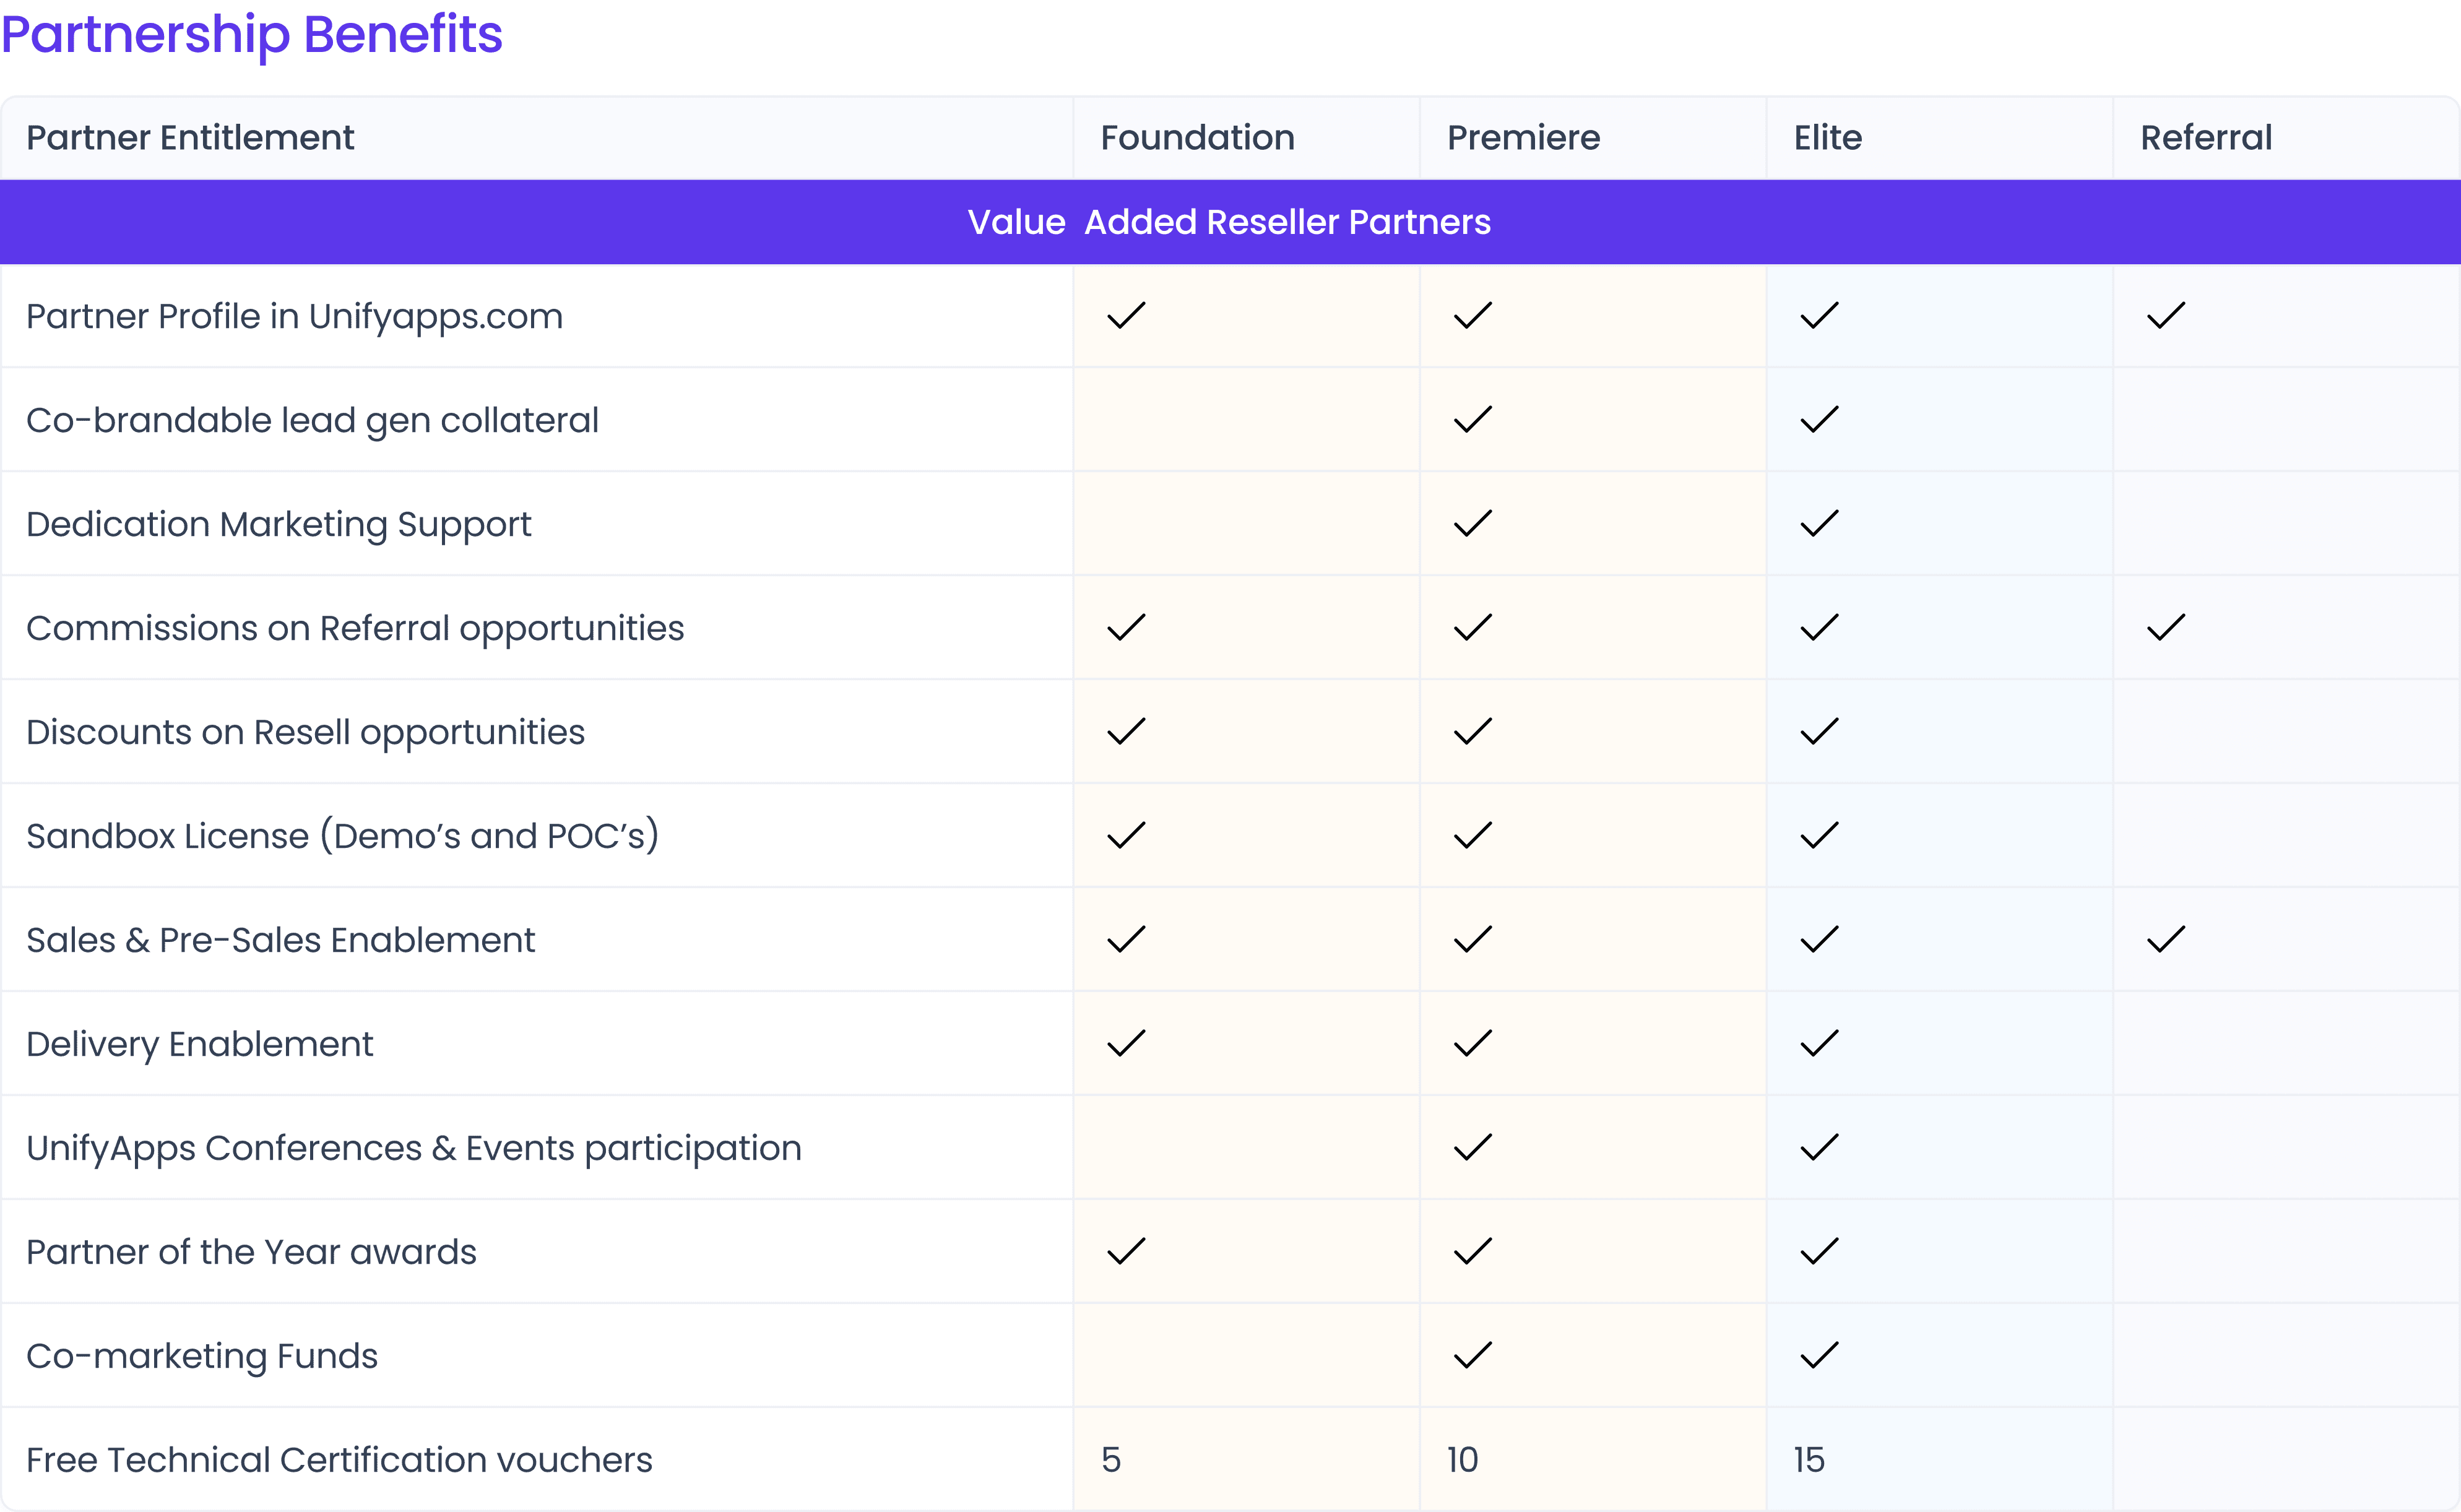Click Premiere checkmark for Sandbox License row
The image size is (2461, 1512).
1473,836
